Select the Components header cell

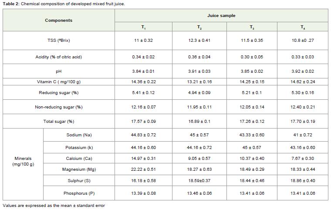click(59, 20)
